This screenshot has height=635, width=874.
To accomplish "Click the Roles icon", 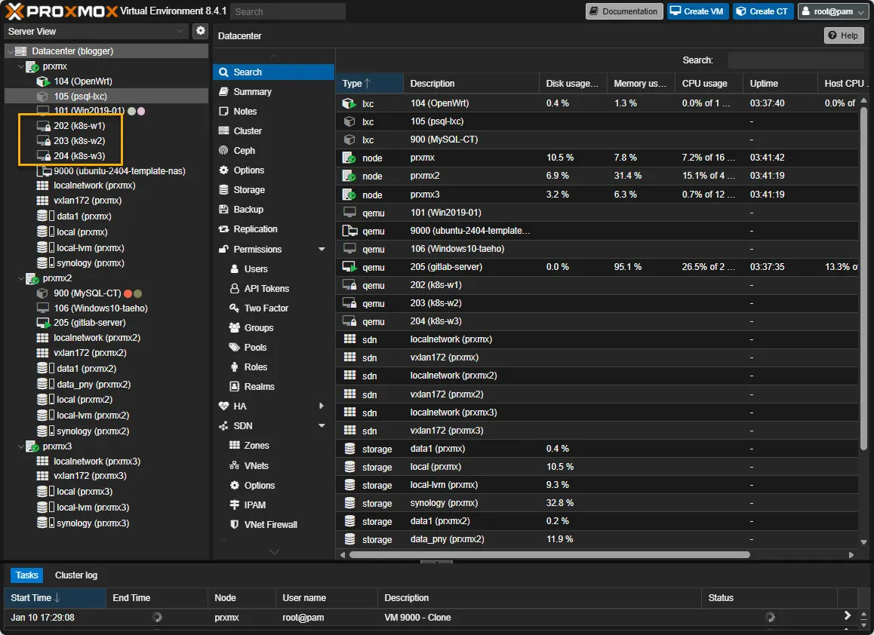I will pos(235,367).
